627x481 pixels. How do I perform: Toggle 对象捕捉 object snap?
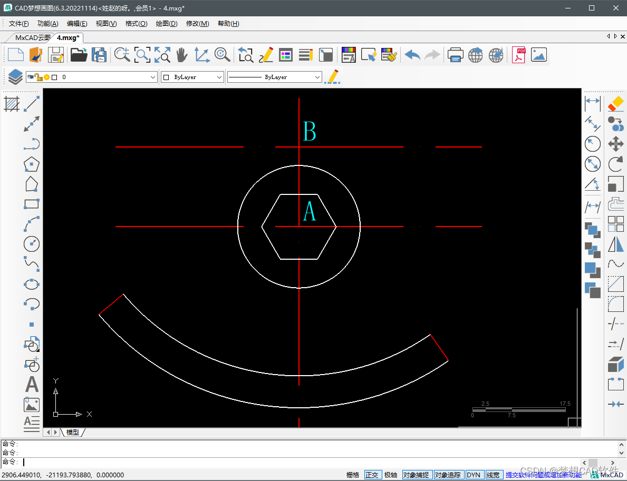(x=417, y=475)
